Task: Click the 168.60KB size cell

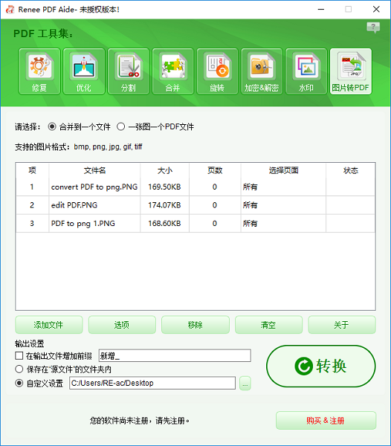Action: pos(164,223)
